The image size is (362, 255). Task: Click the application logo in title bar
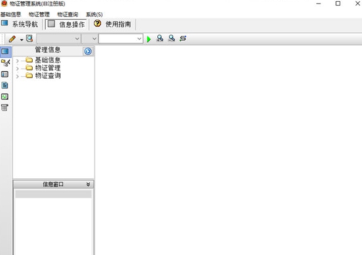click(x=4, y=3)
